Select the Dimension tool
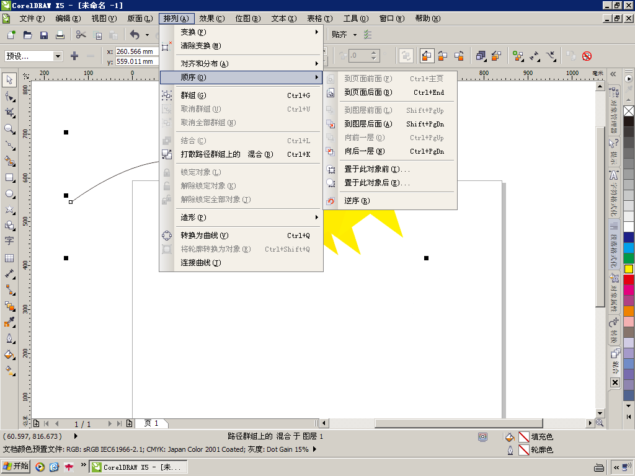The height and width of the screenshot is (476, 635). 9,274
